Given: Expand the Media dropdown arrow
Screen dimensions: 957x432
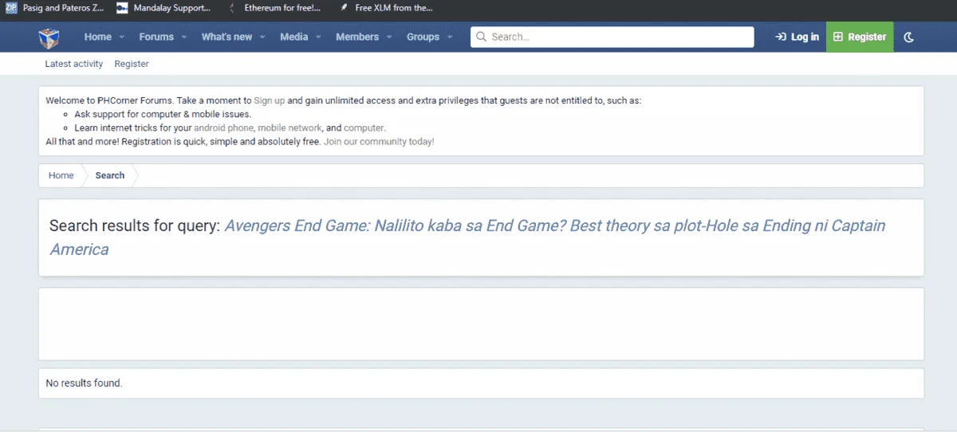Looking at the screenshot, I should click(318, 37).
